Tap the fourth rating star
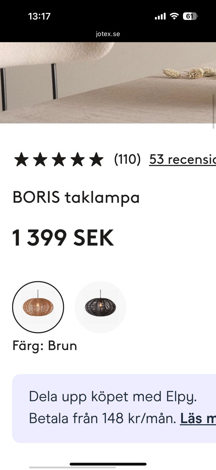 pyautogui.click(x=78, y=160)
